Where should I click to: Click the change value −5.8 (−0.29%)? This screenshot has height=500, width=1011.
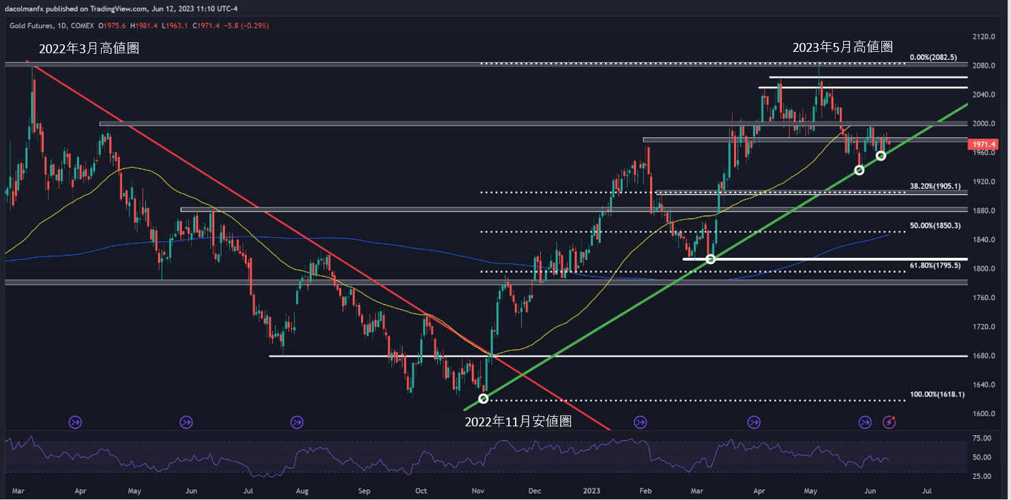tap(246, 25)
